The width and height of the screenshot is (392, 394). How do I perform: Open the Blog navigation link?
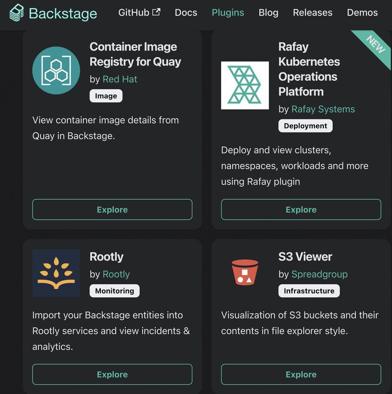(x=269, y=13)
